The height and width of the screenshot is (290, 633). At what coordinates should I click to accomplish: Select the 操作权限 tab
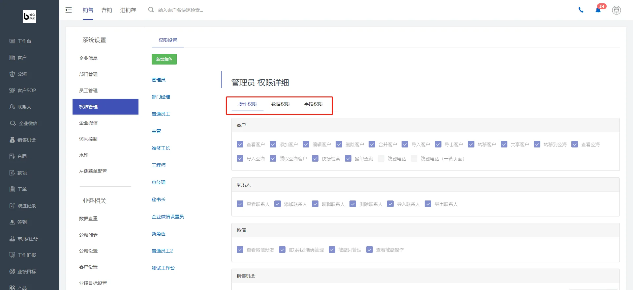(248, 104)
